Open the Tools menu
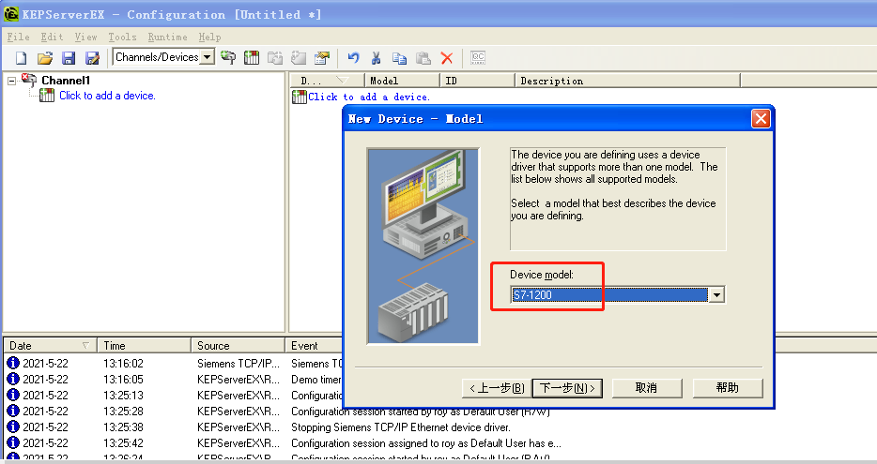The image size is (877, 464). coord(122,37)
